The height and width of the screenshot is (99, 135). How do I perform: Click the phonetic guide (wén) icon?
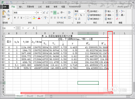coord(45,18)
